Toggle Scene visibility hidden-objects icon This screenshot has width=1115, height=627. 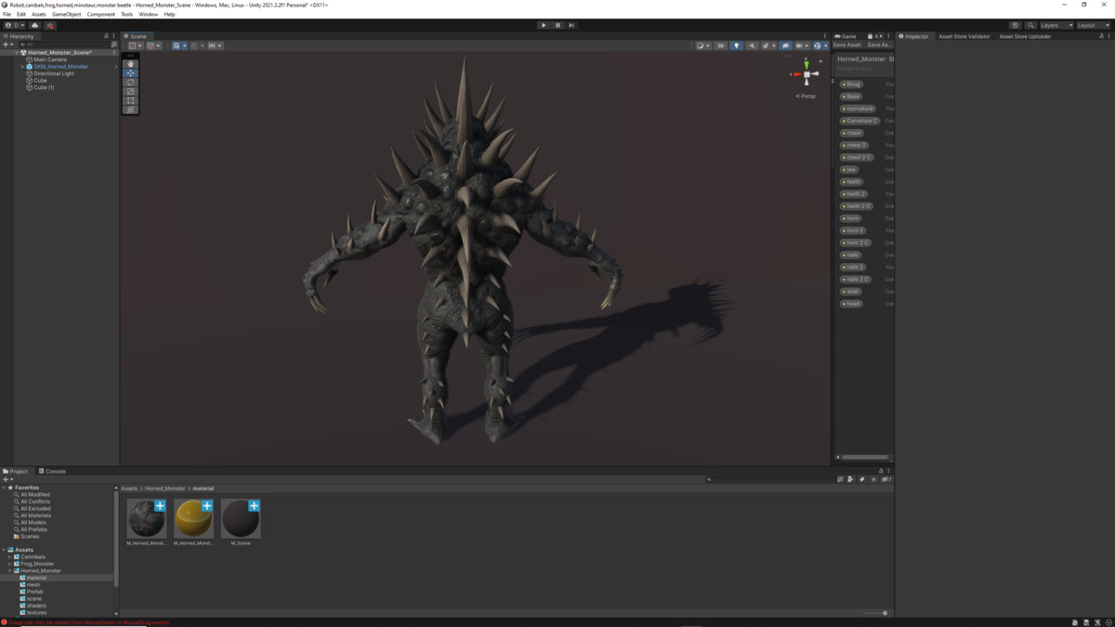785,46
